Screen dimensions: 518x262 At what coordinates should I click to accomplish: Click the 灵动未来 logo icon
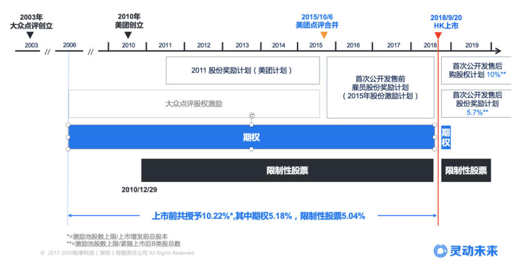point(440,251)
